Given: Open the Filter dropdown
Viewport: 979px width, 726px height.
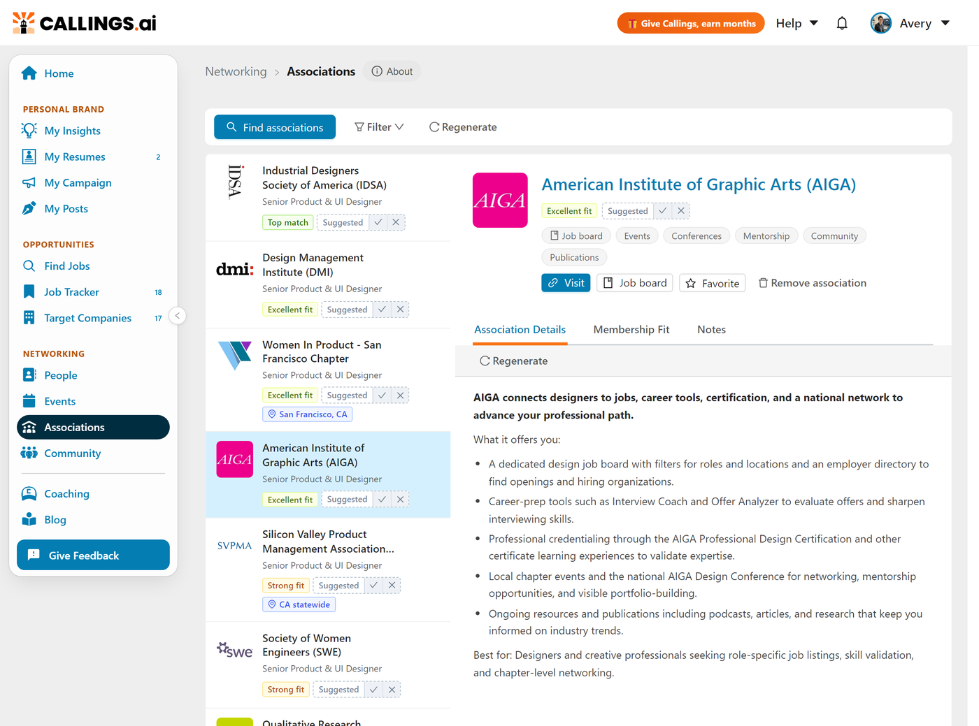Looking at the screenshot, I should (x=379, y=127).
